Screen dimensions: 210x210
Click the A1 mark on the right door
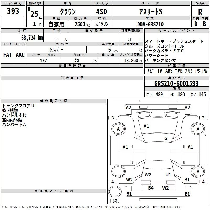pos(190,147)
